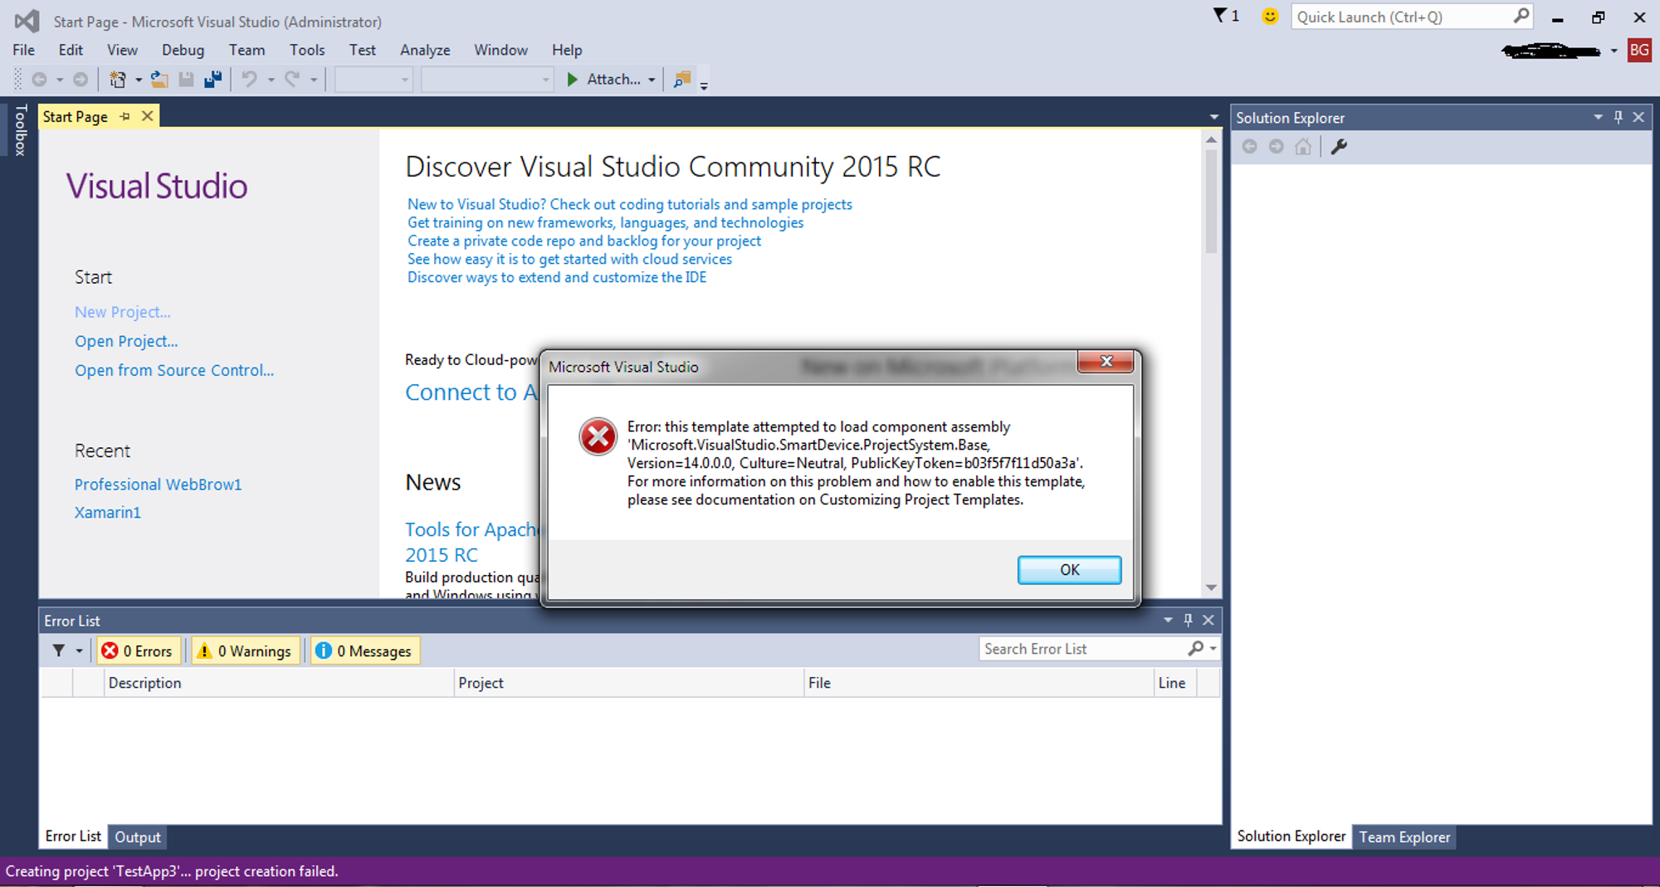Expand the Attach button dropdown arrow

[652, 80]
